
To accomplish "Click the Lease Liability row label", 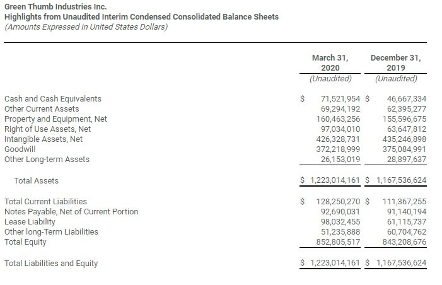I will (x=30, y=222).
